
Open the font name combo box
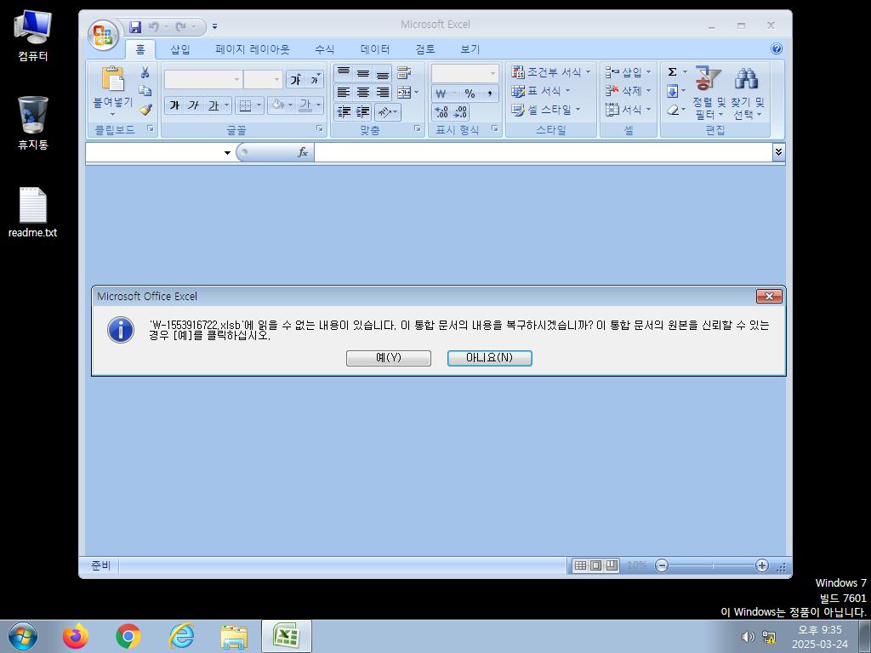click(203, 79)
